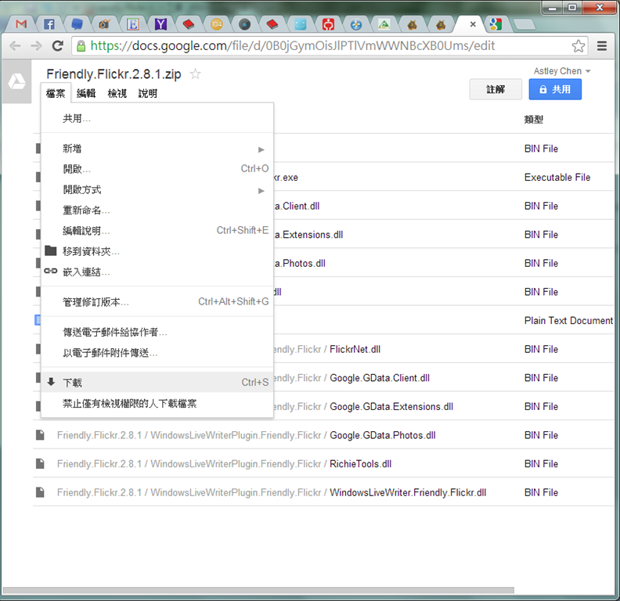Click the Executable File type cell
The height and width of the screenshot is (601, 620).
point(557,178)
